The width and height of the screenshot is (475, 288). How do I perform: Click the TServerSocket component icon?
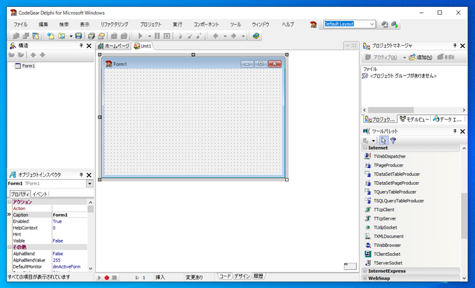367,263
